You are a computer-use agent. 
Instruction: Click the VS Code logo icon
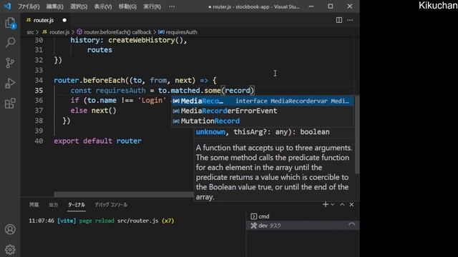7,6
